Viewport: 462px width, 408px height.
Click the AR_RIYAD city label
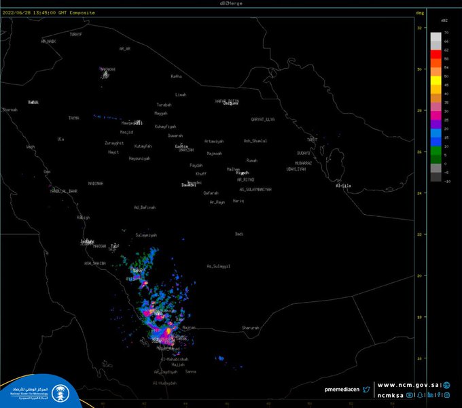coord(245,180)
